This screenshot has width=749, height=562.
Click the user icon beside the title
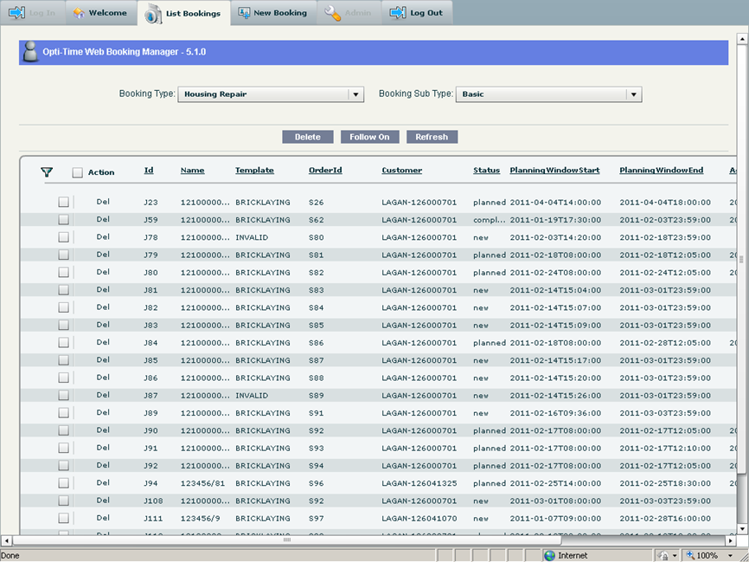click(30, 51)
